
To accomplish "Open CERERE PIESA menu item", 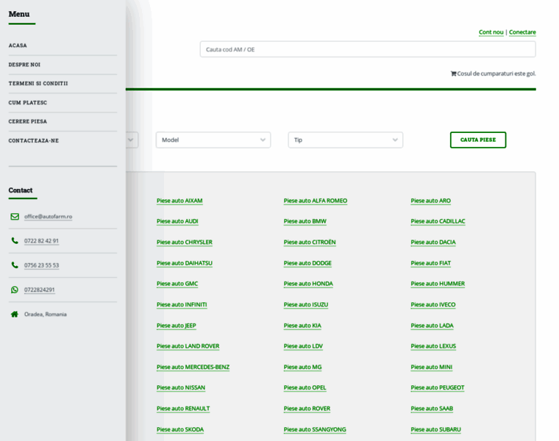I will tap(28, 121).
